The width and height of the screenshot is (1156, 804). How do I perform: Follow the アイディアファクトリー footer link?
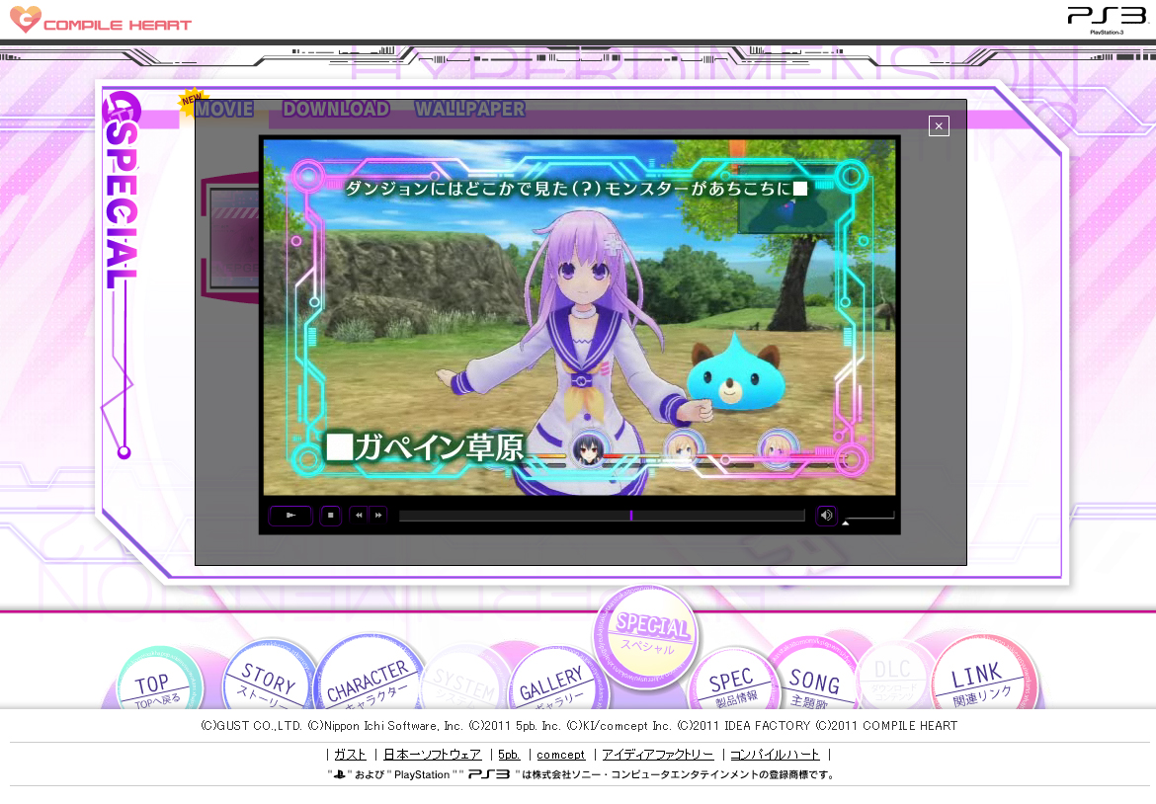click(658, 754)
